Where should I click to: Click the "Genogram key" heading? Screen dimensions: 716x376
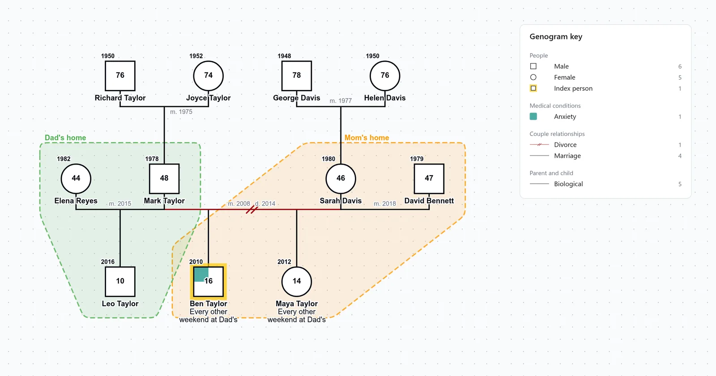(556, 37)
